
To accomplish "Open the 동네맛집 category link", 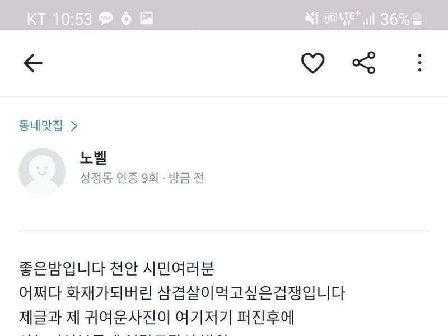I will (x=40, y=125).
